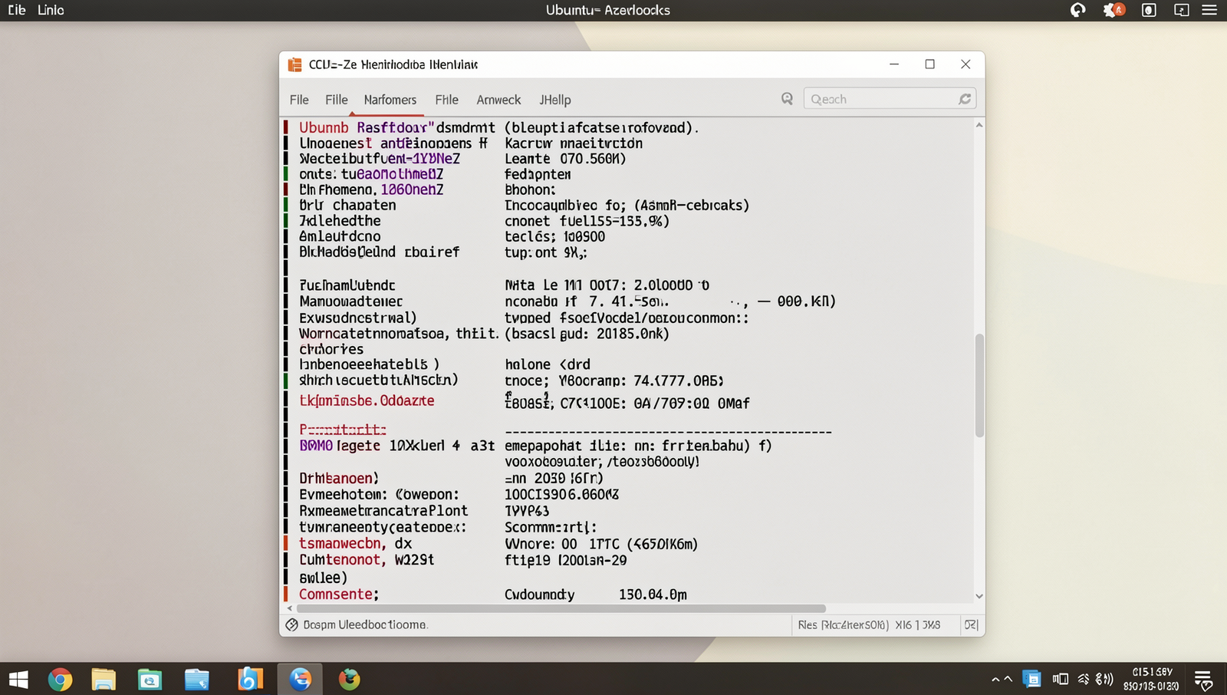Image resolution: width=1227 pixels, height=695 pixels.
Task: Click the left arrow of the horizontal scrollbar
Action: click(x=289, y=608)
